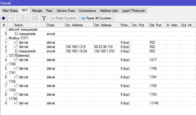
Task: Click dst-nat icon in rule 6
Action: click(x=16, y=77)
